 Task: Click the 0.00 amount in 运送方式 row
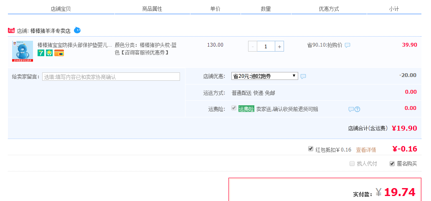tap(411, 92)
